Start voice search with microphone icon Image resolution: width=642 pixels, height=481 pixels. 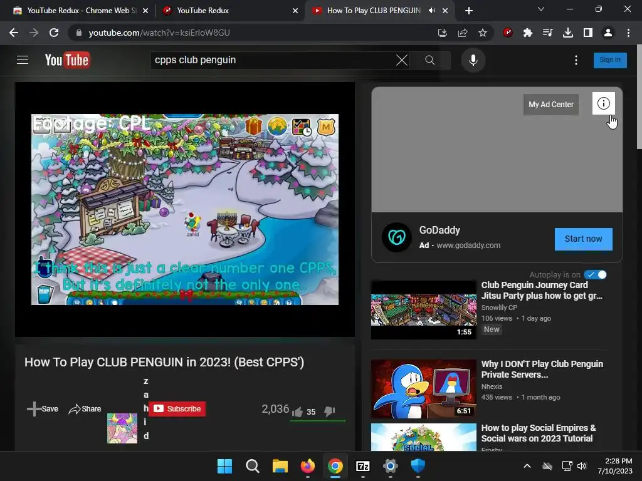pos(473,60)
